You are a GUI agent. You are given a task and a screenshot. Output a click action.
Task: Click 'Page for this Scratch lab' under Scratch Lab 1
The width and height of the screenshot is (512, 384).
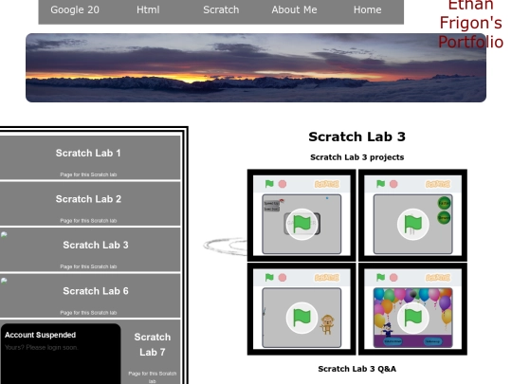click(88, 174)
